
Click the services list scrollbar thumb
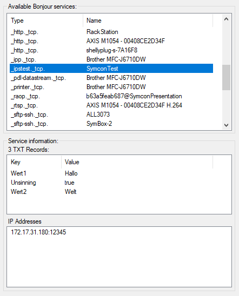click(x=226, y=78)
